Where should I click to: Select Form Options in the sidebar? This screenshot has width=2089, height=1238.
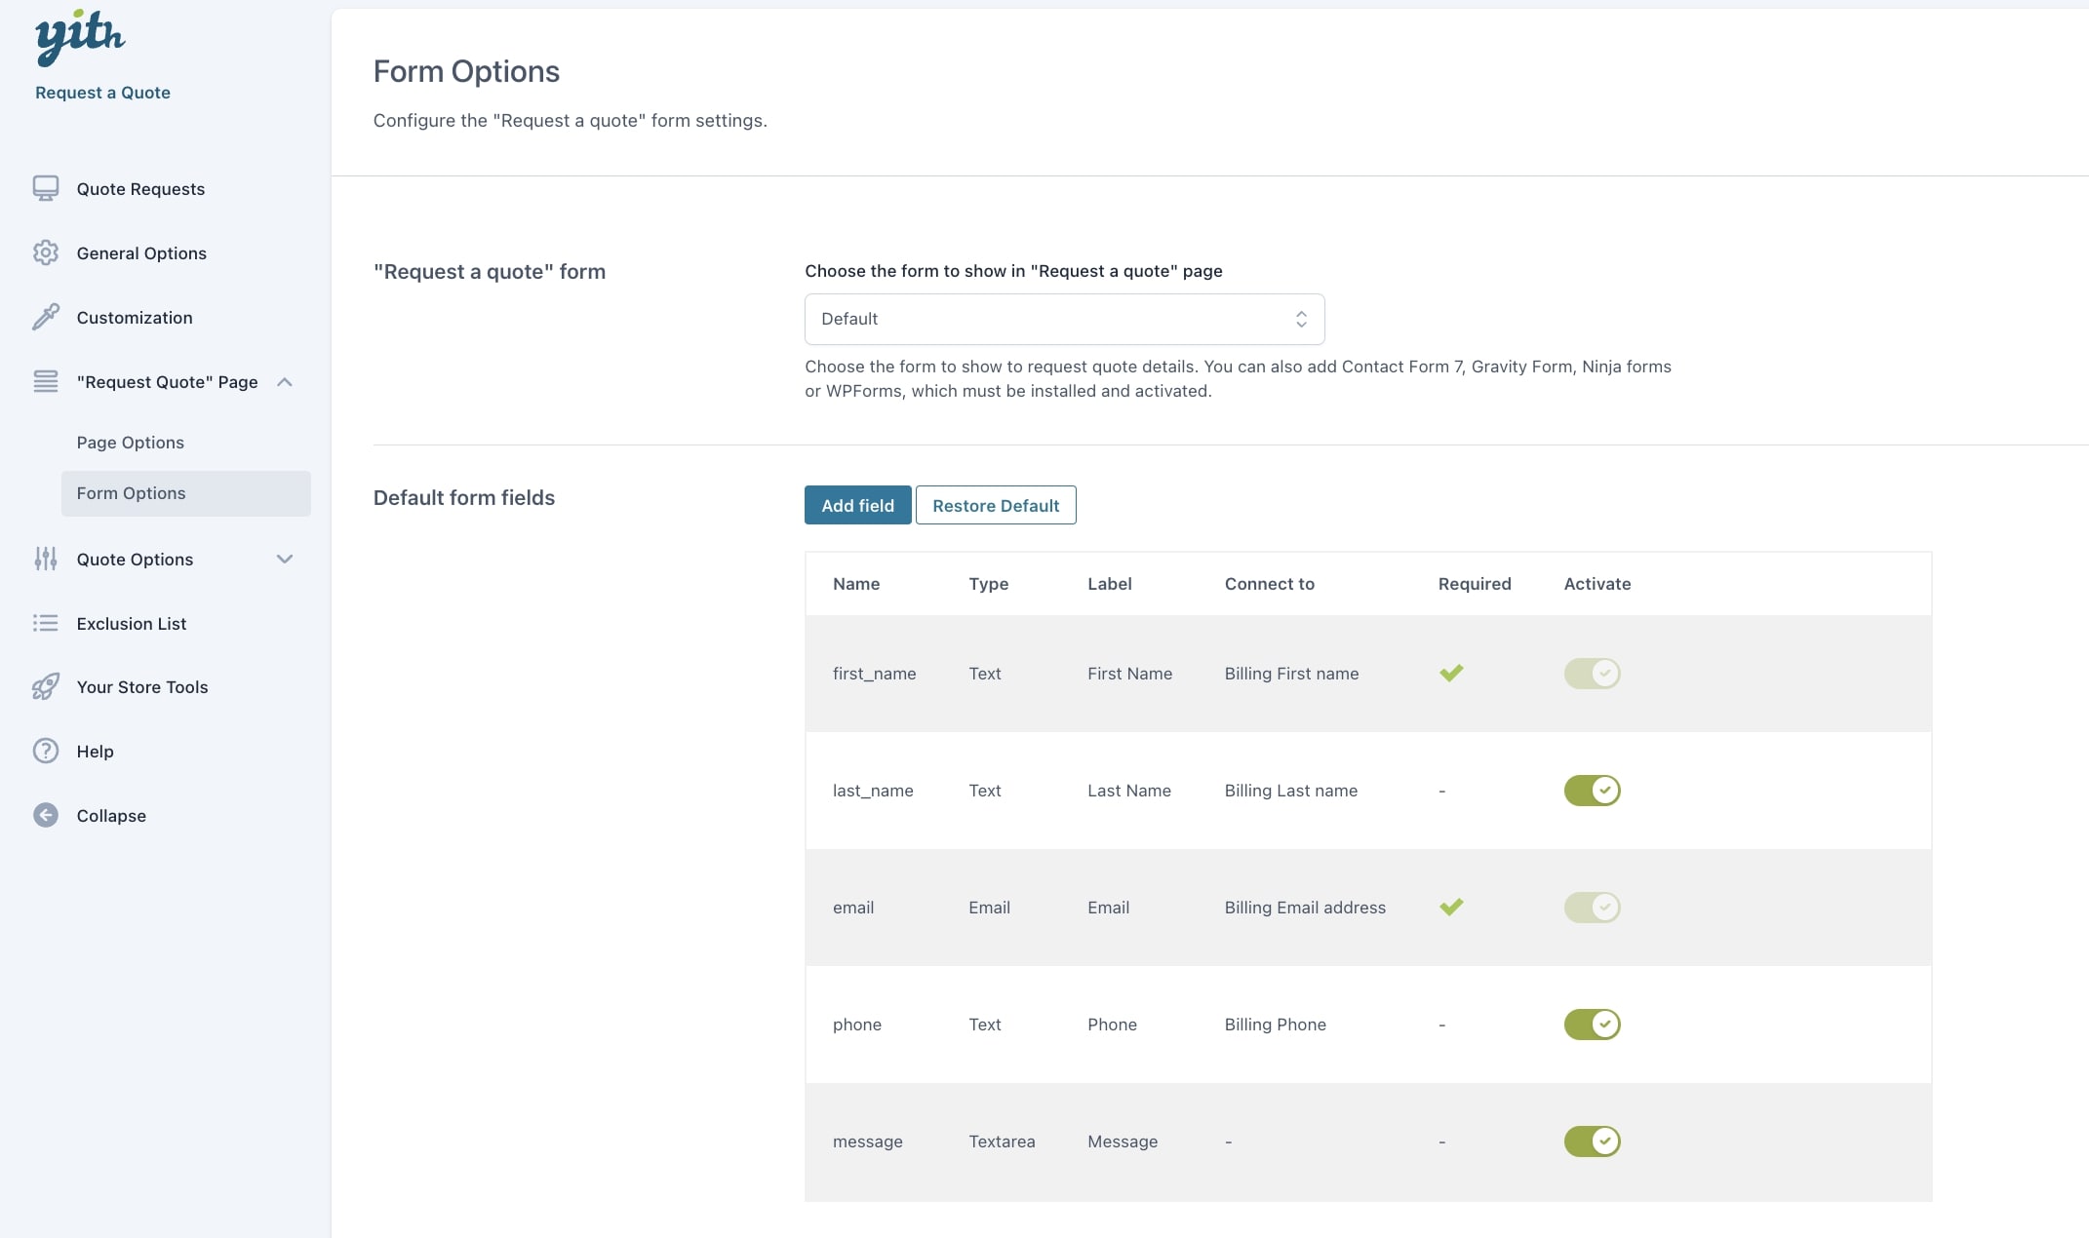(x=132, y=493)
